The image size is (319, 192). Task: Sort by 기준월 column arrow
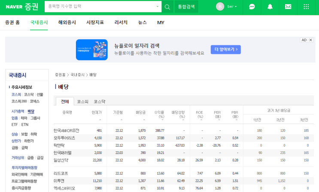click(x=122, y=120)
